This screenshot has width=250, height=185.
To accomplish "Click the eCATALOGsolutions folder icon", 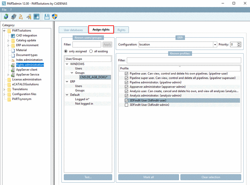I will [9, 85].
